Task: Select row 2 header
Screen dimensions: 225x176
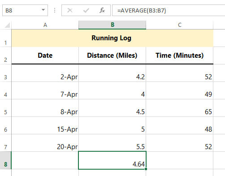Action: tap(5, 56)
